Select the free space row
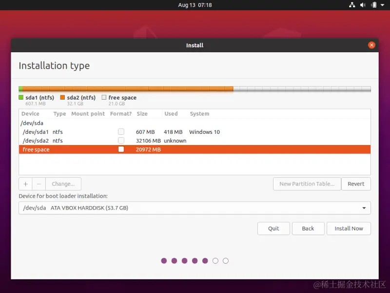Viewport: 390px width, 293px height. 195,149
